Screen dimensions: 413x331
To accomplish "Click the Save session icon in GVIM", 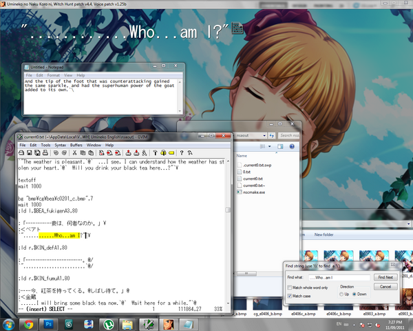I will coord(136,152).
